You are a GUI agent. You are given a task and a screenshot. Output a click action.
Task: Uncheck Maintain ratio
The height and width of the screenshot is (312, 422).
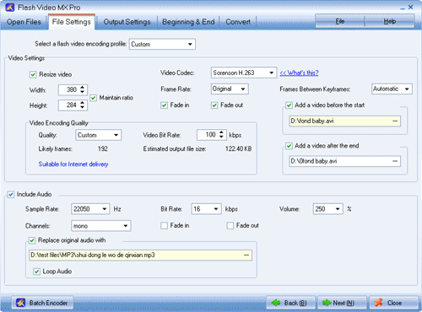coord(94,98)
